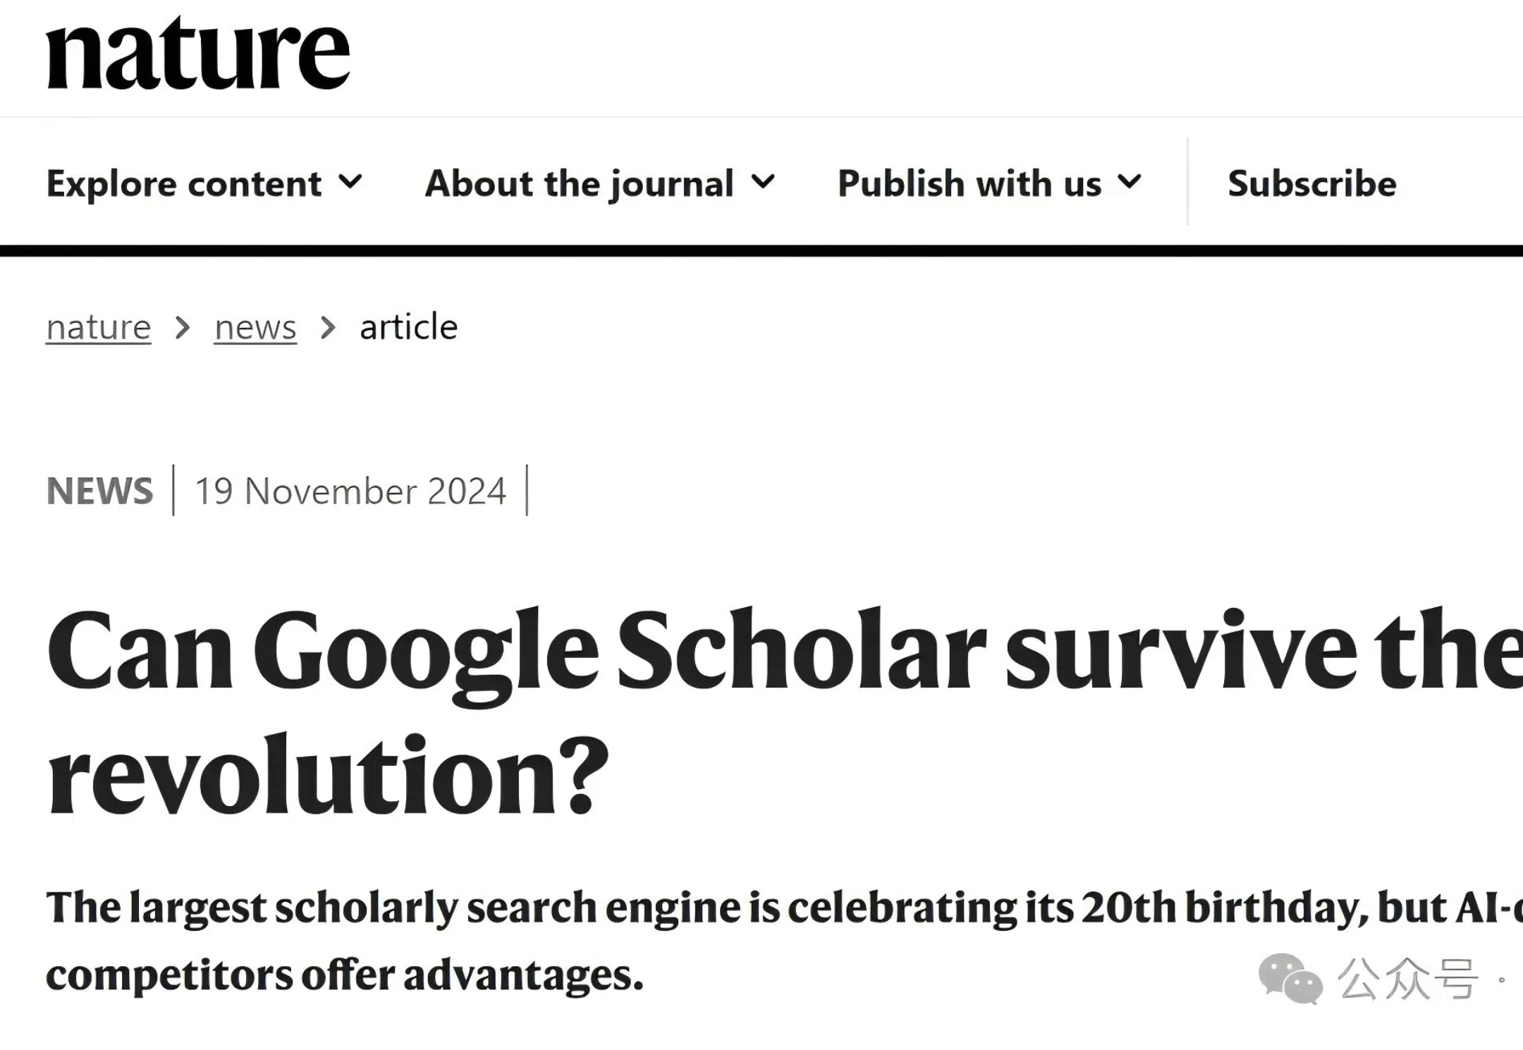Go to news breadcrumb link

pos(255,327)
